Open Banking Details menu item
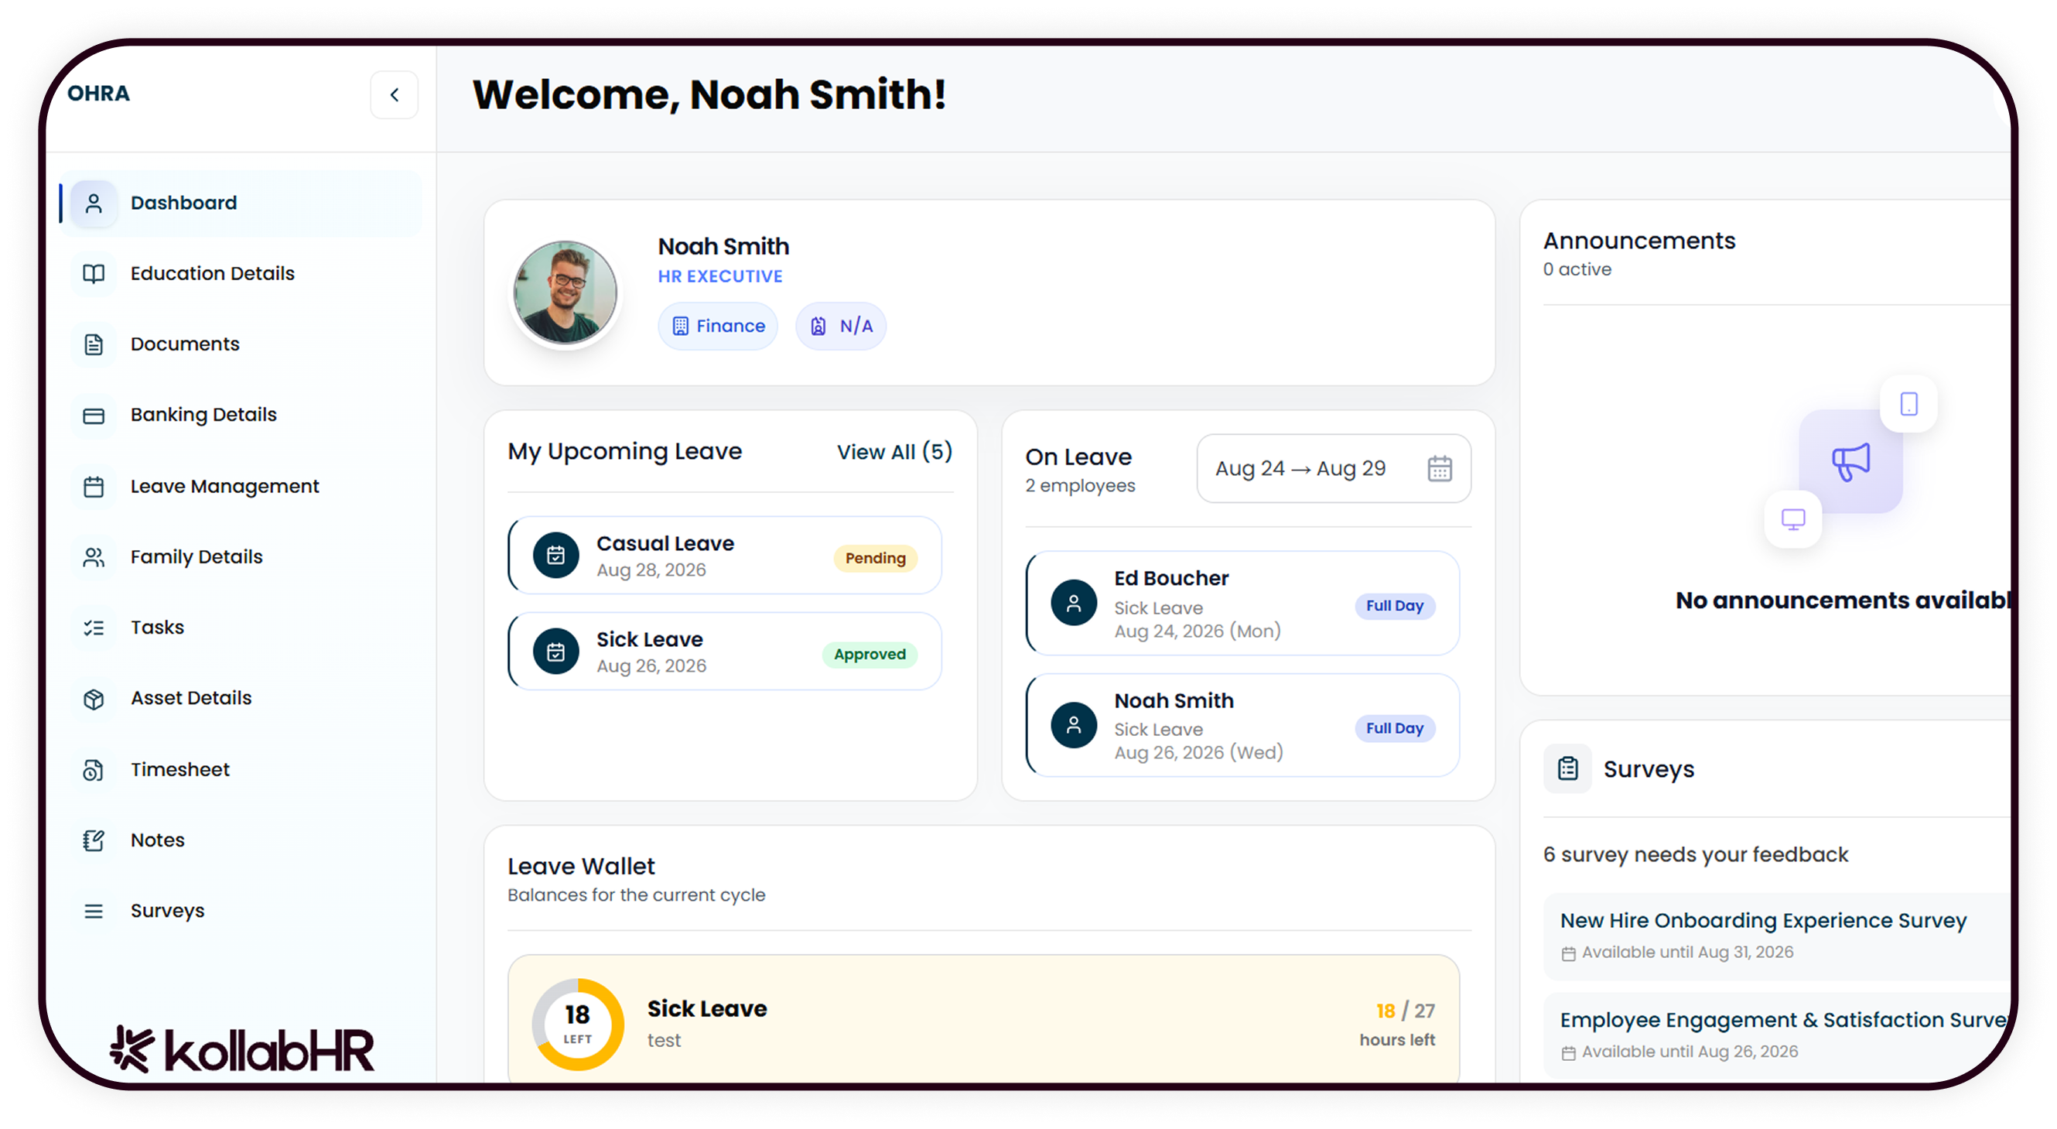This screenshot has height=1129, width=2057. point(241,415)
